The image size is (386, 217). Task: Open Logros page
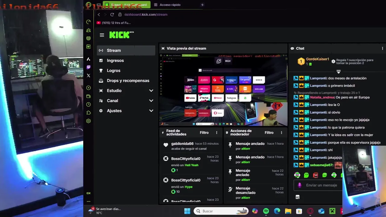click(x=113, y=71)
